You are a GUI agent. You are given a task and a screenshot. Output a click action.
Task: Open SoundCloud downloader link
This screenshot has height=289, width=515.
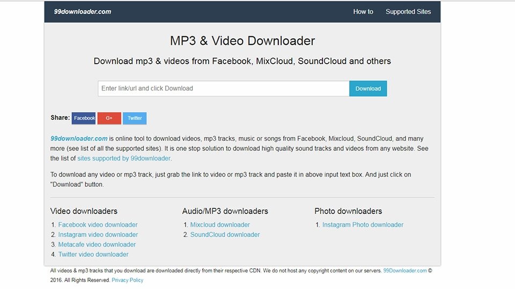tap(225, 234)
